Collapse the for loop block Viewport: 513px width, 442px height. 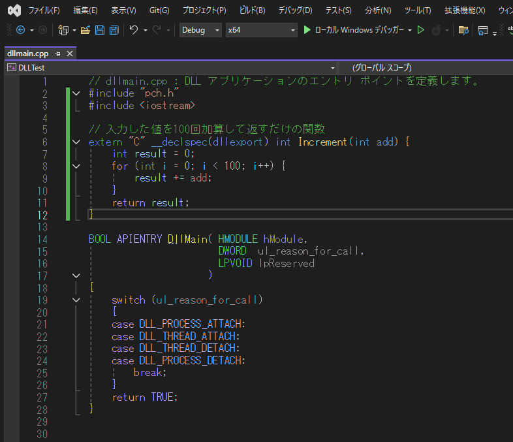pyautogui.click(x=76, y=166)
